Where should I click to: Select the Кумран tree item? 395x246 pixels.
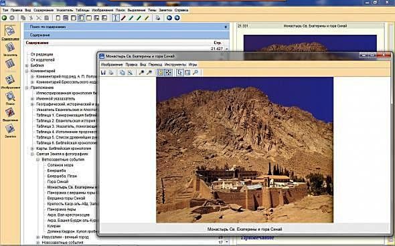pyautogui.click(x=54, y=226)
